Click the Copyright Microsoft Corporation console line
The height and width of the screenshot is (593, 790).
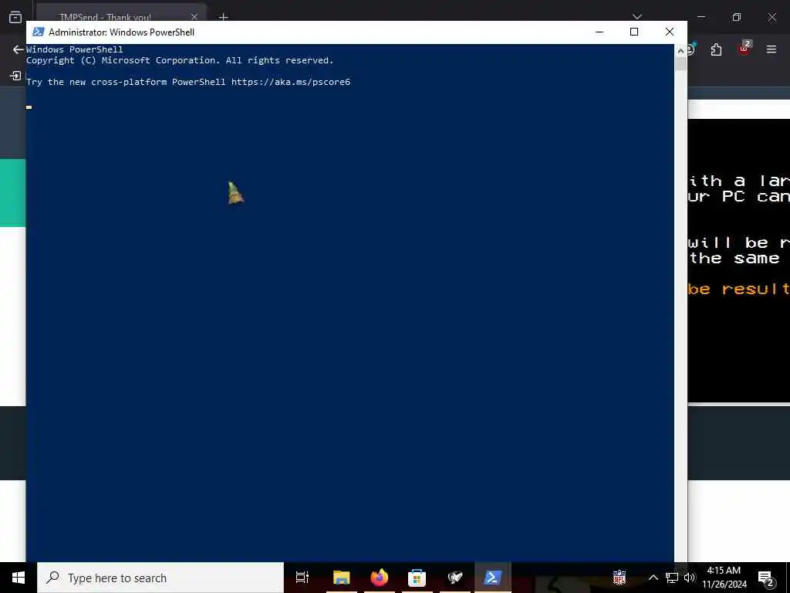click(180, 60)
